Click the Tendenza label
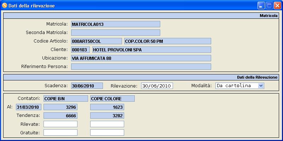Image resolution: width=283 pixels, height=141 pixels. [28, 115]
